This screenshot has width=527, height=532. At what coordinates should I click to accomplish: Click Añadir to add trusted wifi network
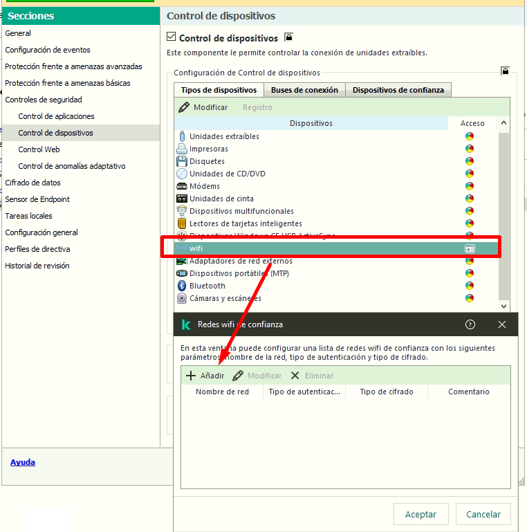tap(205, 376)
